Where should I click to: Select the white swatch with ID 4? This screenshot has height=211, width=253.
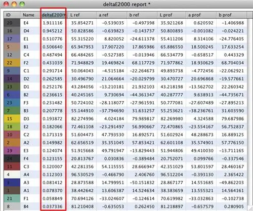[x=12, y=175]
